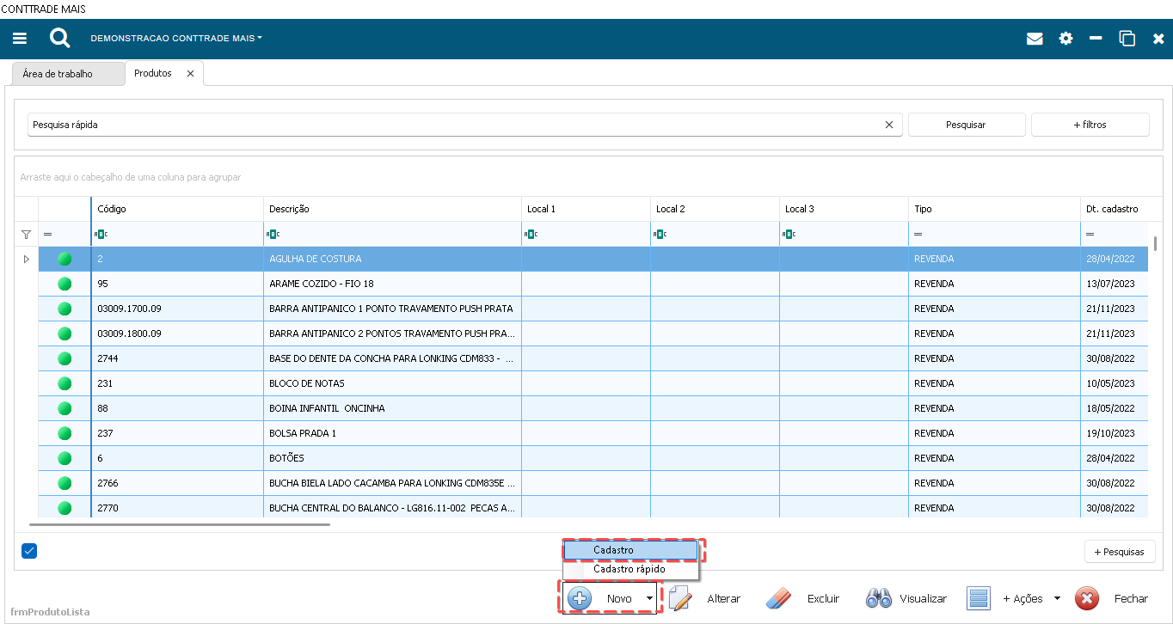1173x624 pixels.
Task: Click the Excluir eraser icon
Action: tap(777, 598)
